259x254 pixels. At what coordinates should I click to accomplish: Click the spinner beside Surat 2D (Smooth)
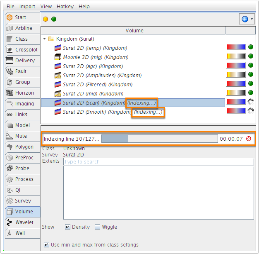(251, 111)
